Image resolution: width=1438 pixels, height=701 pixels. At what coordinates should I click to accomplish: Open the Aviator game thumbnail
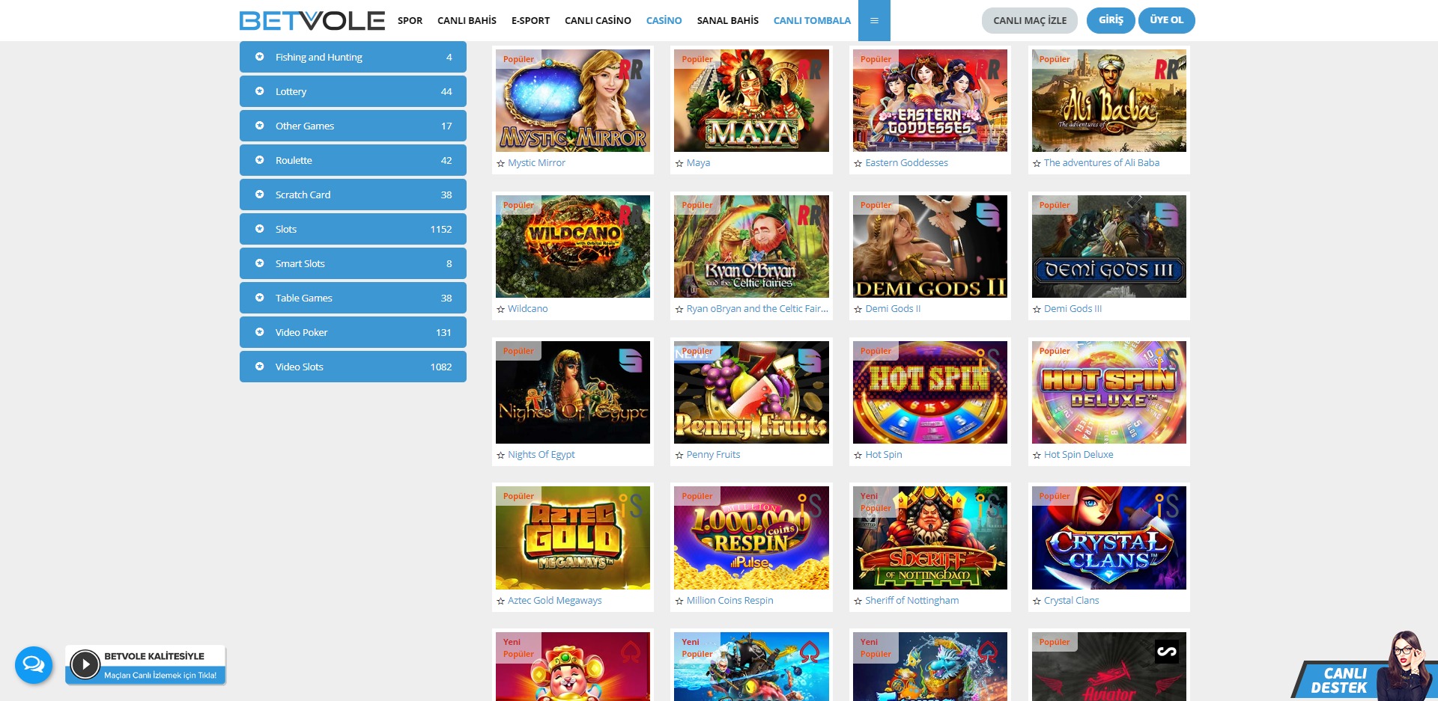(1109, 667)
